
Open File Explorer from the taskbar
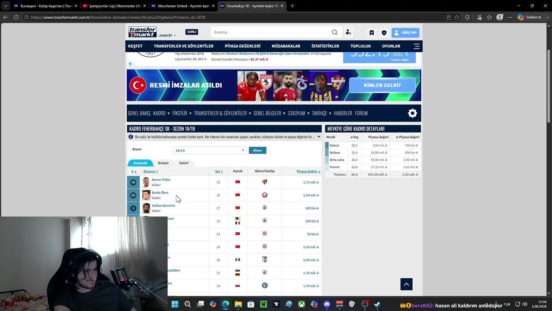tap(238, 304)
